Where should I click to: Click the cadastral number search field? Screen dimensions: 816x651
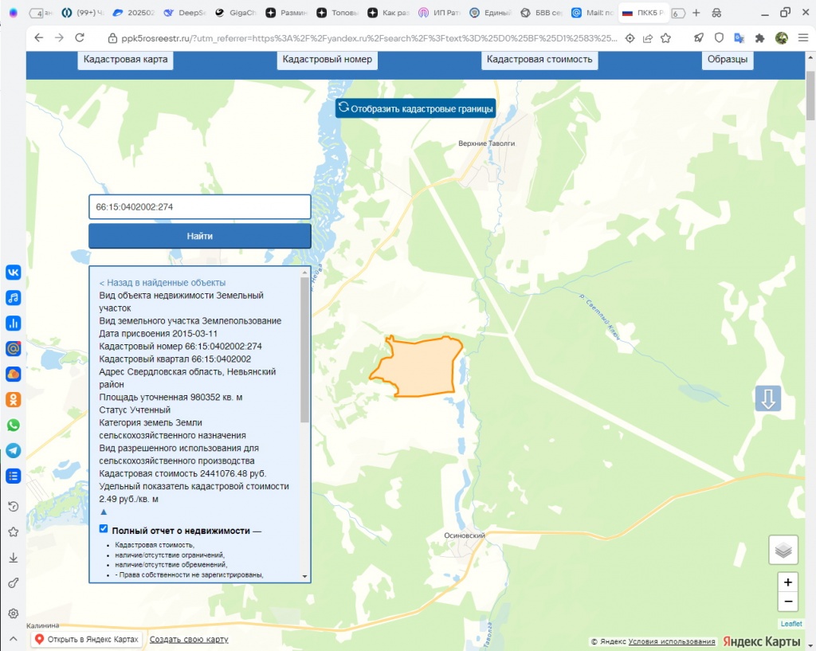pyautogui.click(x=199, y=207)
